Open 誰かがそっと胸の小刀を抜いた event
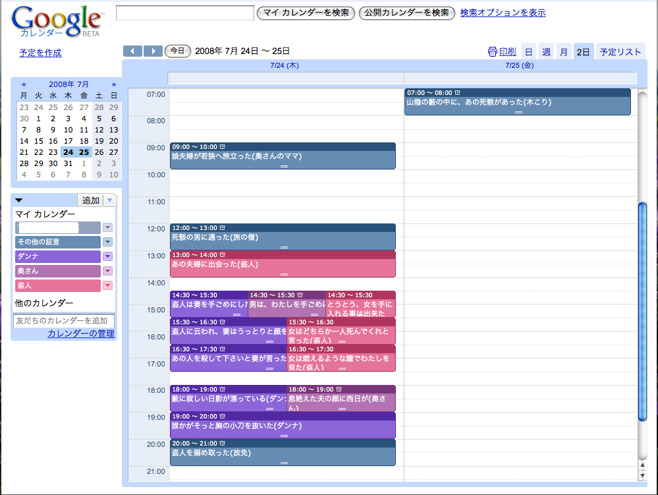 point(283,425)
